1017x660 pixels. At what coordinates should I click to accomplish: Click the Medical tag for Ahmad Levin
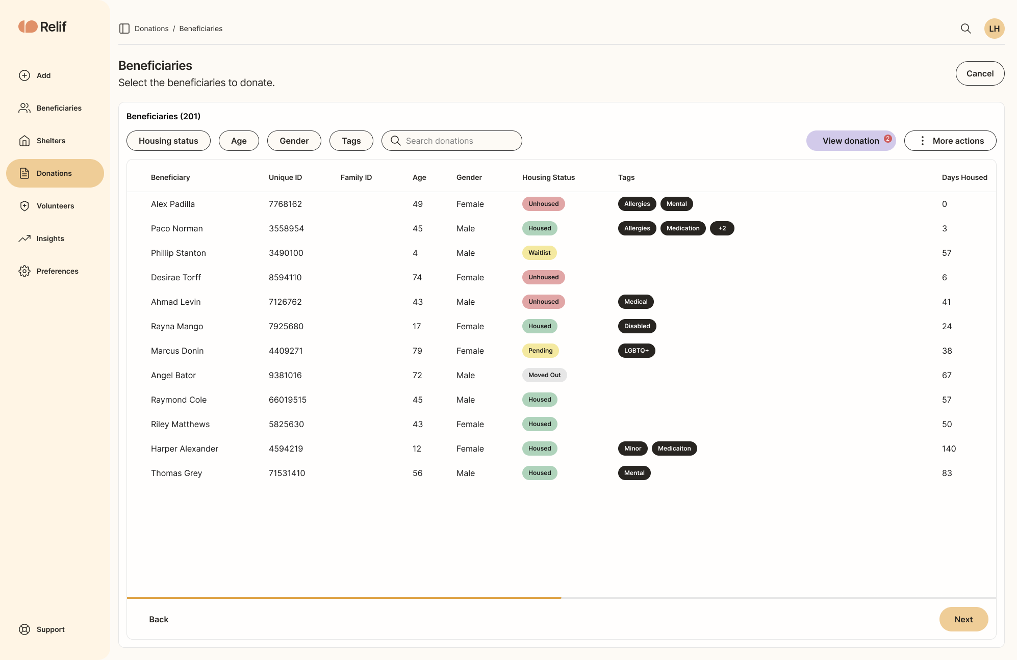coord(636,302)
